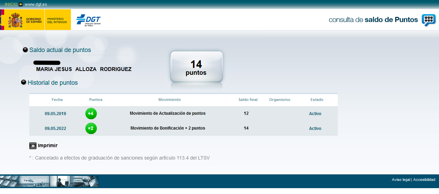The height and width of the screenshot is (194, 439).
Task: Click the 14 puntos balance box
Action: click(196, 67)
